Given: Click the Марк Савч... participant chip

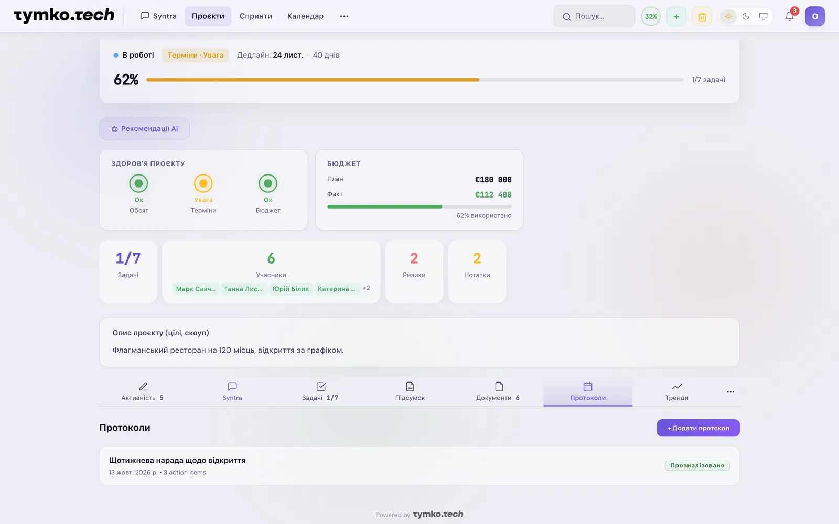Looking at the screenshot, I should 196,289.
